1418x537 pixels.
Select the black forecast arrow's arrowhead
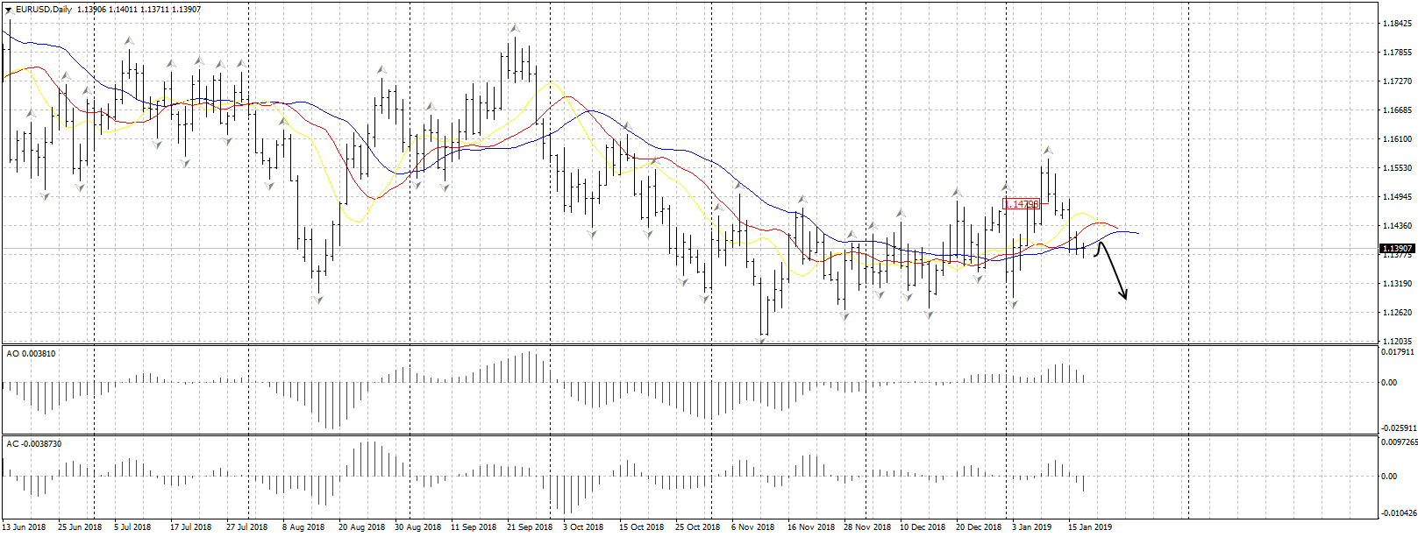[x=1123, y=296]
